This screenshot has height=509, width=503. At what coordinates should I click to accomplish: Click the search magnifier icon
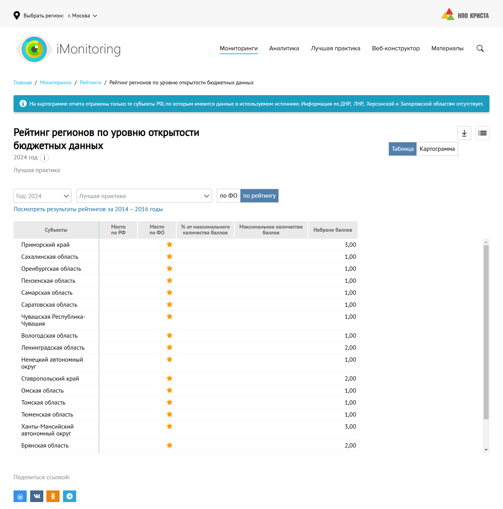480,48
